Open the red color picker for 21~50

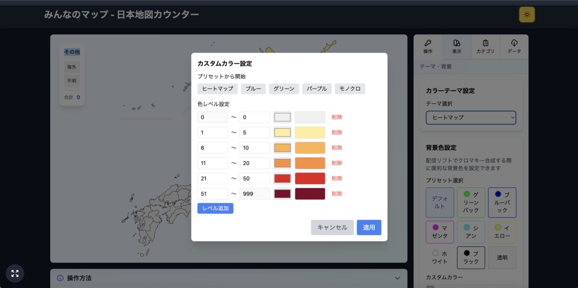pyautogui.click(x=282, y=178)
